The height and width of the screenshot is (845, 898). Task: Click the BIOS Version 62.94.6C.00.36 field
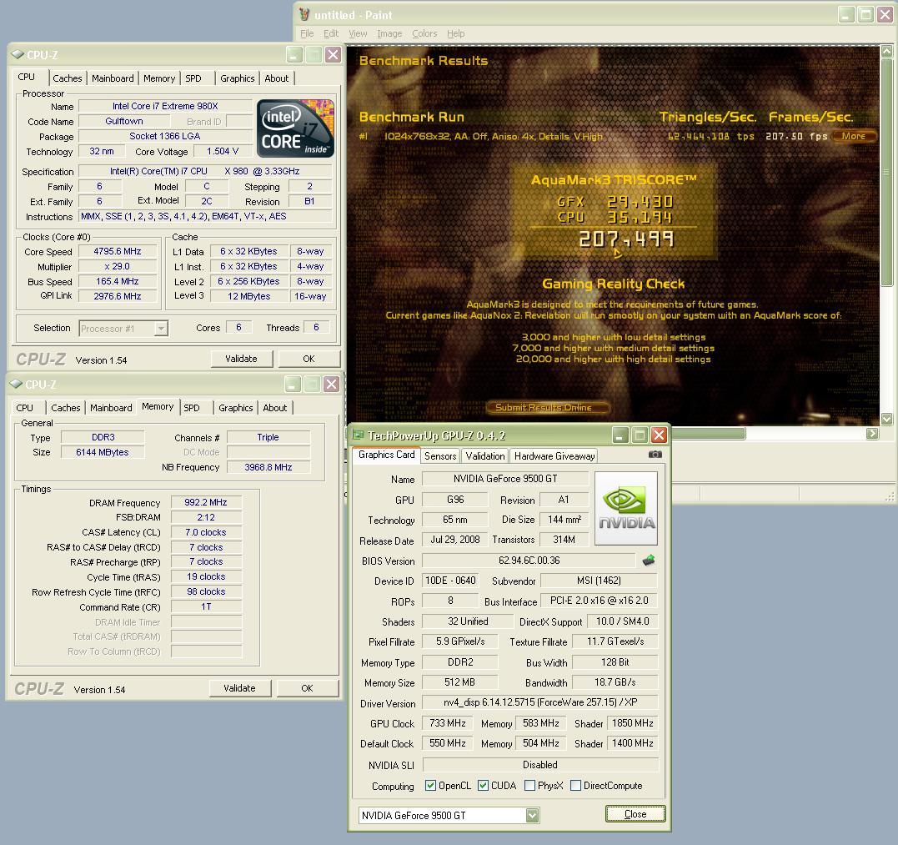[529, 561]
